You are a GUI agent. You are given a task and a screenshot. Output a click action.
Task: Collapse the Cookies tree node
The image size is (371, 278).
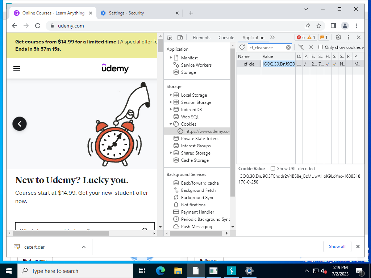pos(171,124)
